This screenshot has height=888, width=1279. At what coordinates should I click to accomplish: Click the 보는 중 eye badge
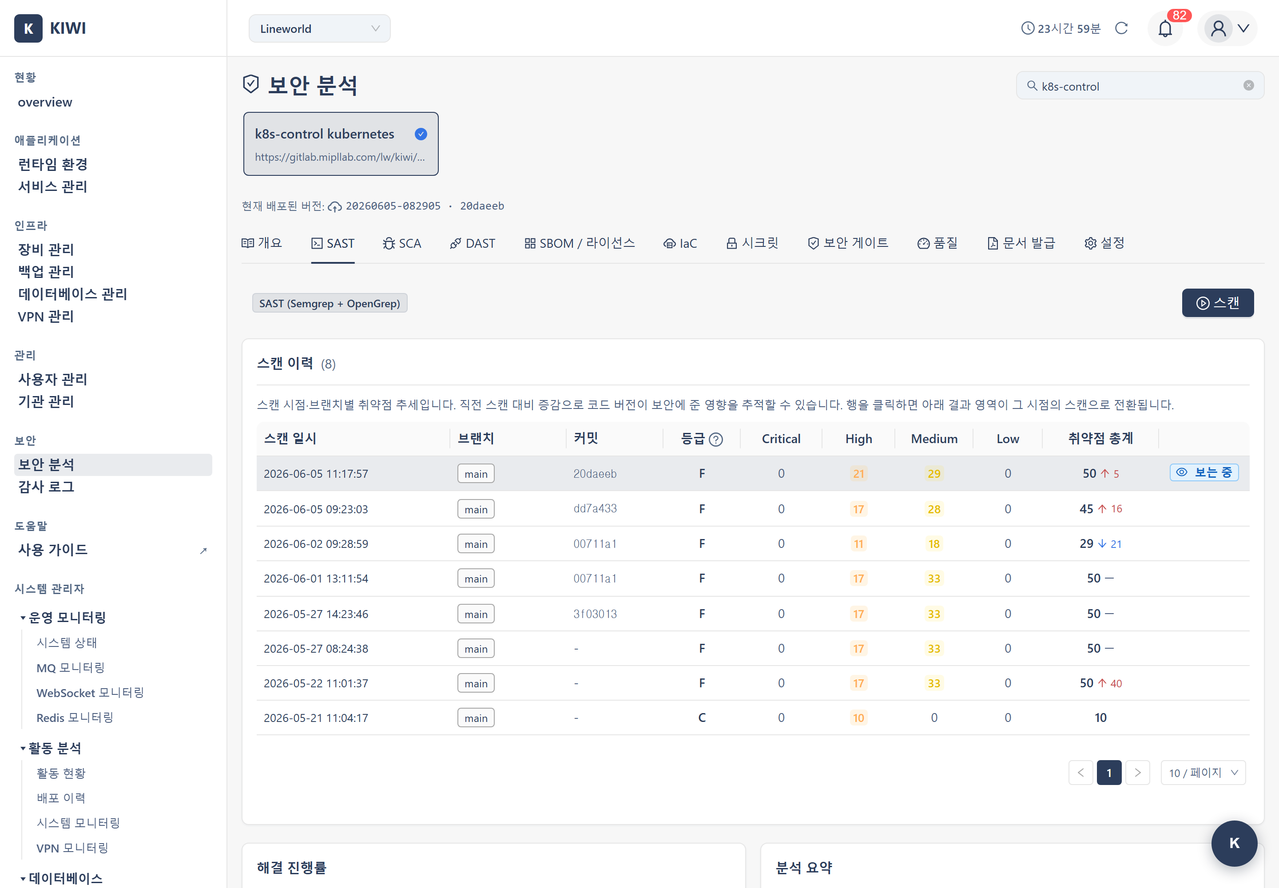click(1204, 472)
